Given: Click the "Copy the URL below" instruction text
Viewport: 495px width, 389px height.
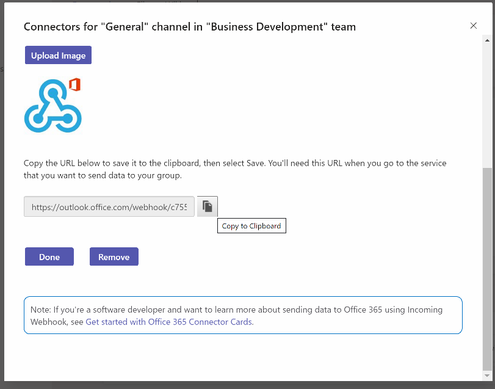Looking at the screenshot, I should tap(235, 169).
